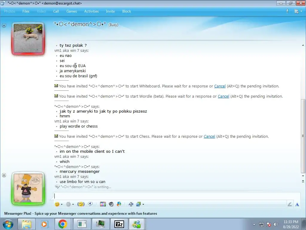Open the emoticon picker smiley
This screenshot has width=306, height=230.
coord(57,204)
